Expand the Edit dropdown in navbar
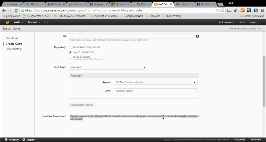This screenshot has height=142, width=266. pos(48,22)
